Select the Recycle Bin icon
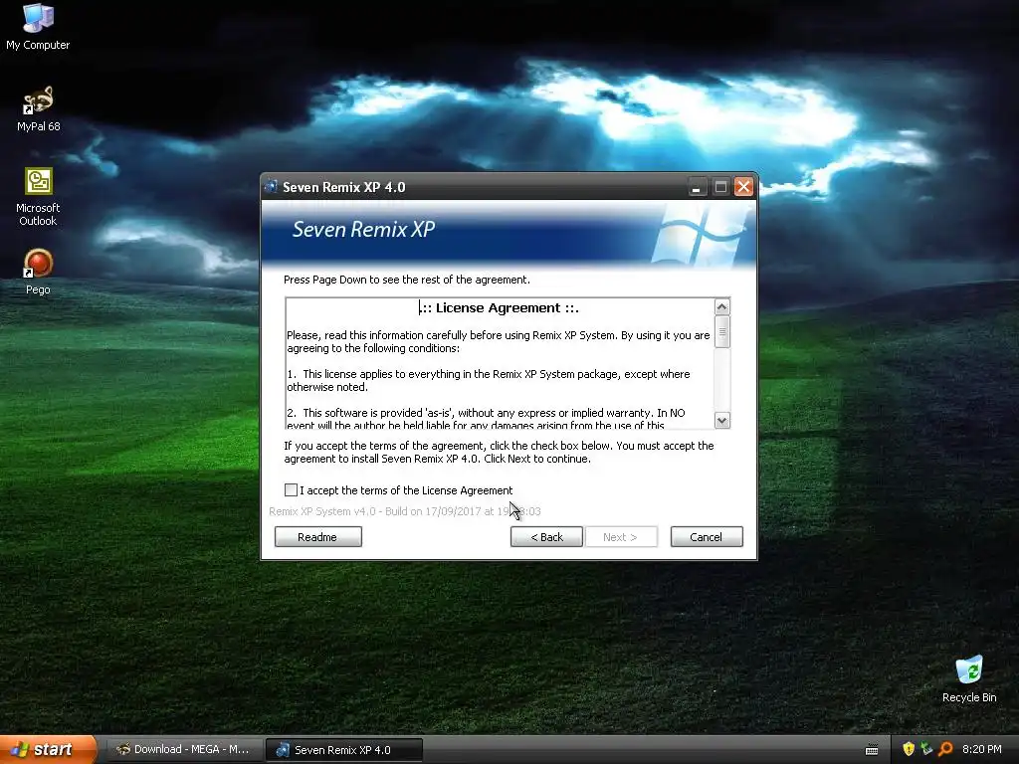 969,678
